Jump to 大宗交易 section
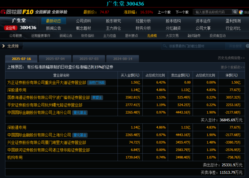249x178 pixels. click(172, 36)
